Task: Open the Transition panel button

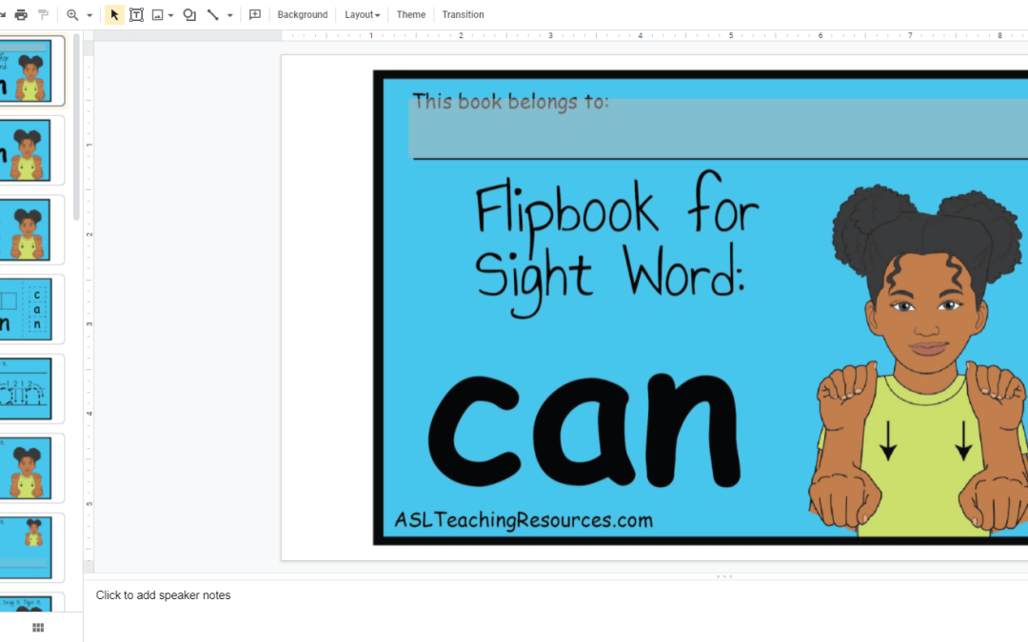Action: 463,14
